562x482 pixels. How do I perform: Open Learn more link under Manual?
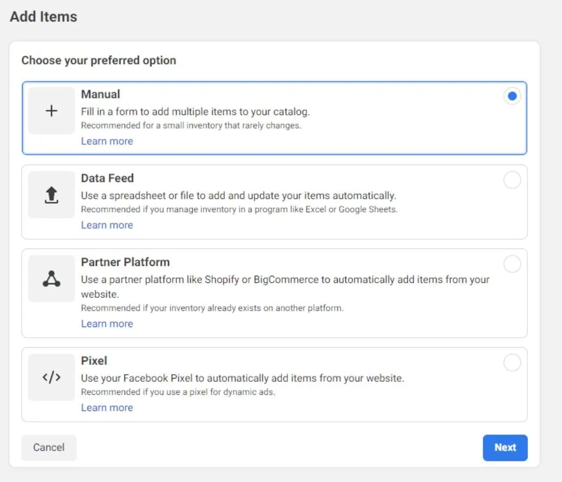[107, 141]
